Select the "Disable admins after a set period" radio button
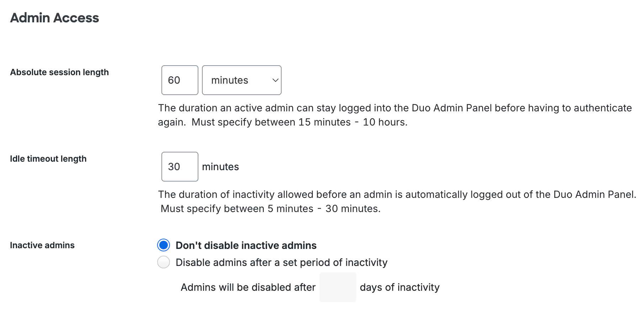Screen dimensions: 640x317 coord(164,262)
